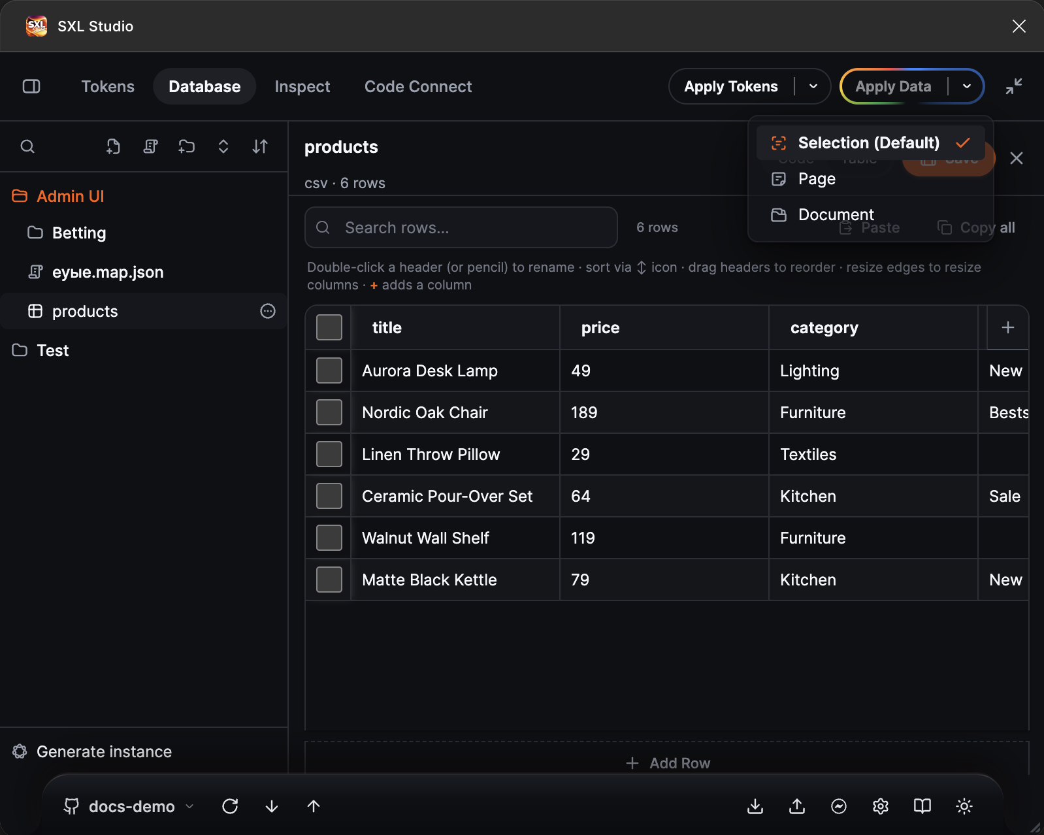Click the refresh icon in the bottom bar
Image resolution: width=1044 pixels, height=835 pixels.
[230, 806]
